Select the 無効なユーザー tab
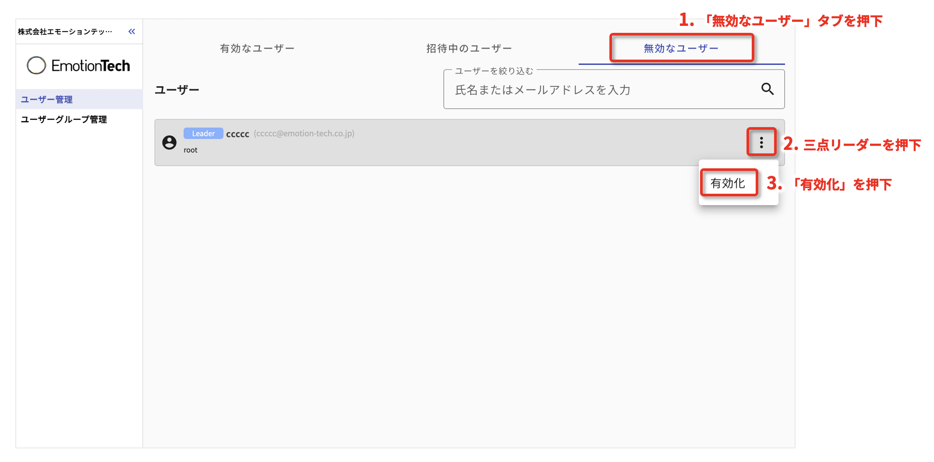 [681, 48]
